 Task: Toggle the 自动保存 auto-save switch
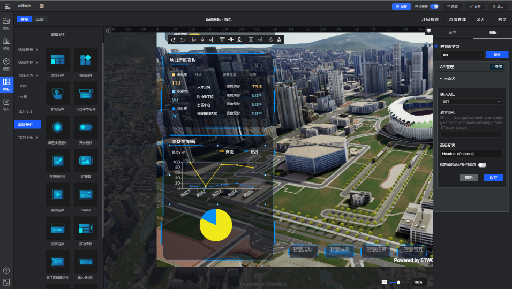pos(434,6)
